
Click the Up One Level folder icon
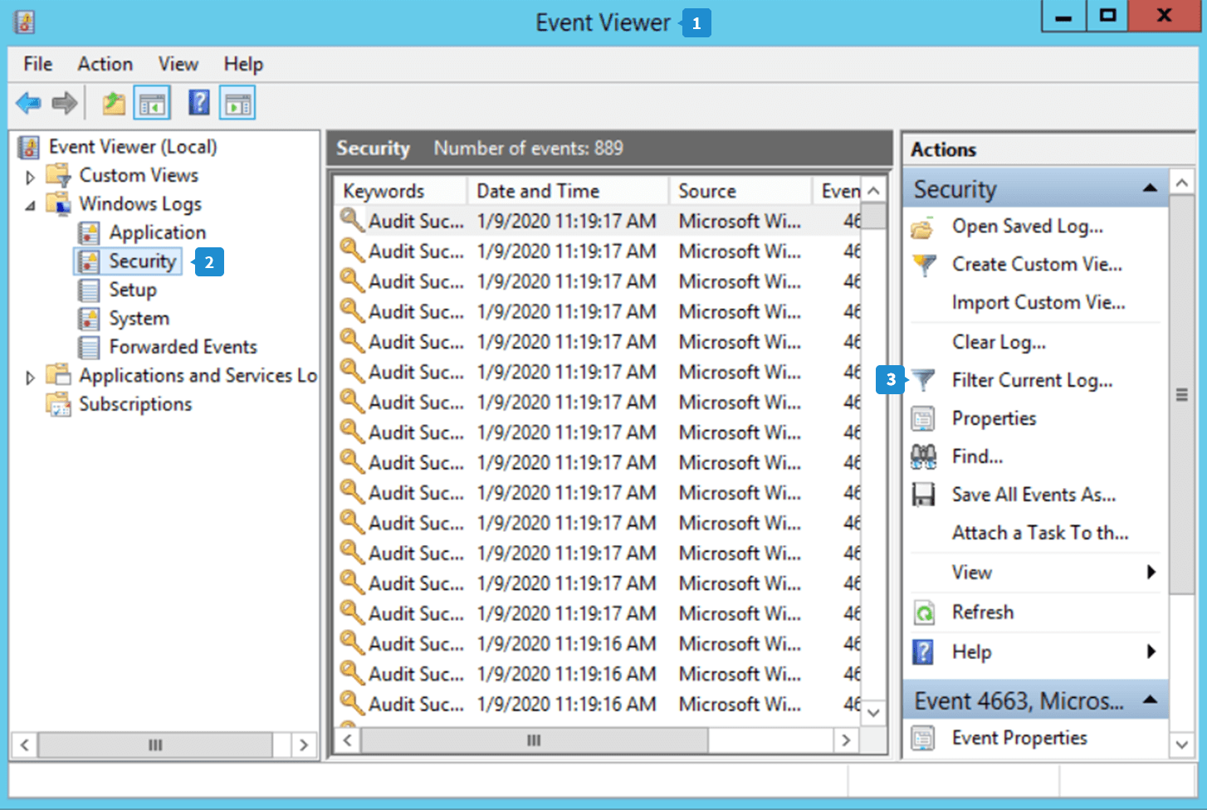(114, 104)
